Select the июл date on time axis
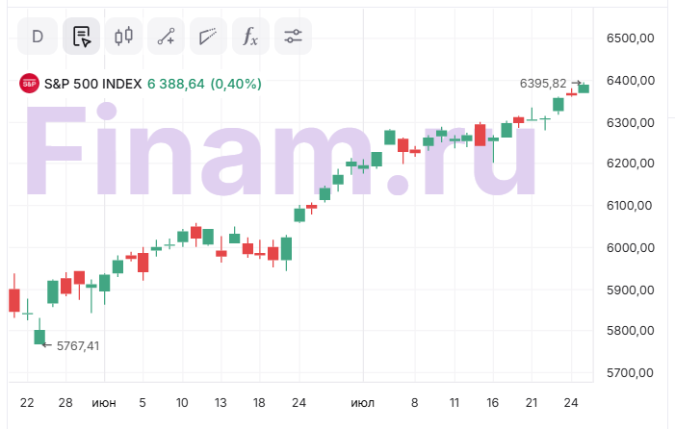 (x=363, y=403)
